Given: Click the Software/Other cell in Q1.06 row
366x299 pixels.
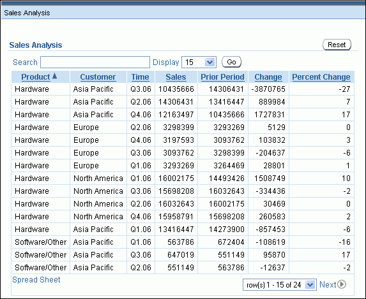Looking at the screenshot, I should tap(41, 242).
